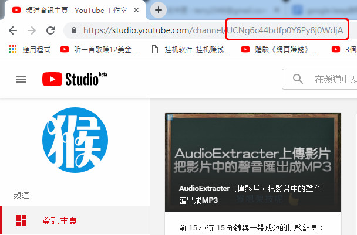Click the 頻道 label in the sidebar

click(x=21, y=195)
